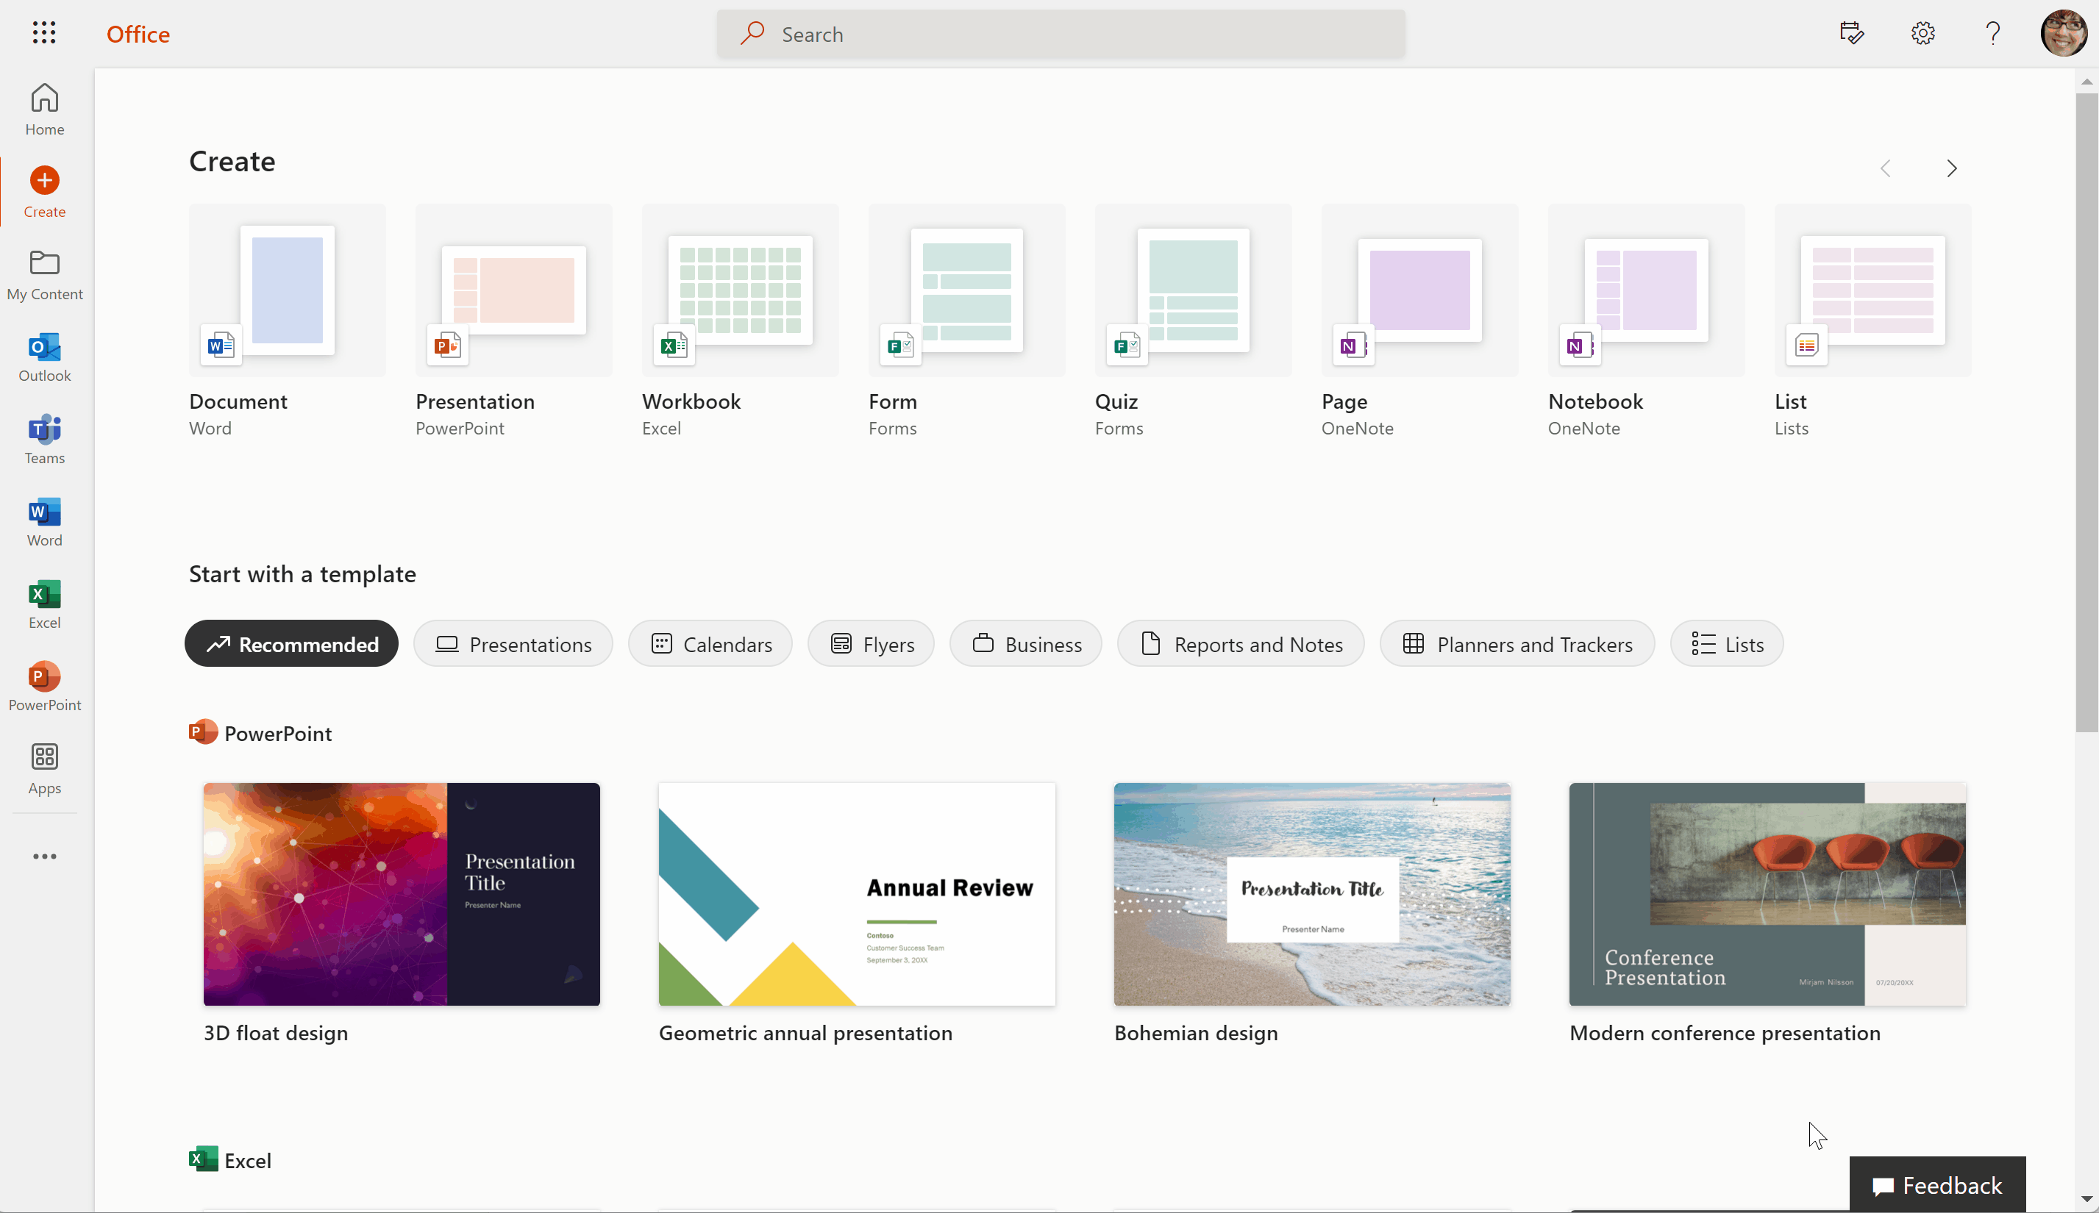Image resolution: width=2099 pixels, height=1213 pixels.
Task: Select the Presentations filter tab
Action: [511, 644]
